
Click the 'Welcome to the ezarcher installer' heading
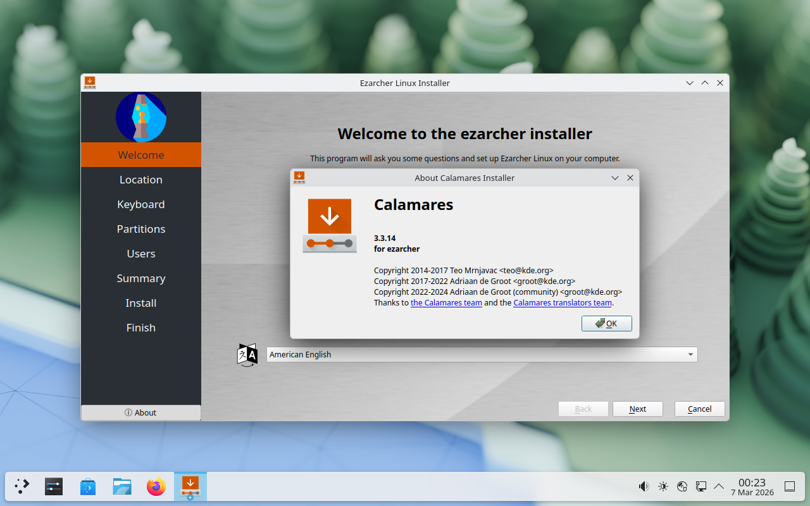pyautogui.click(x=465, y=133)
